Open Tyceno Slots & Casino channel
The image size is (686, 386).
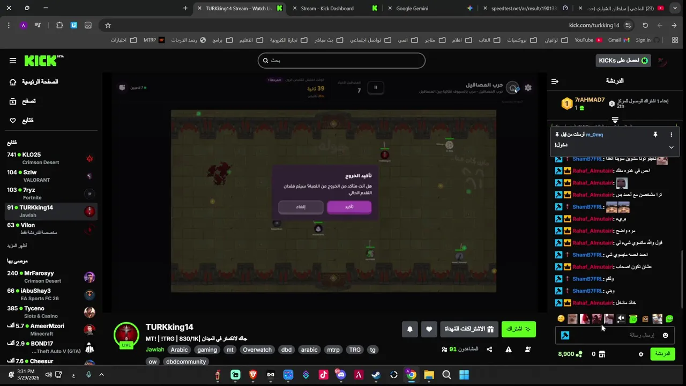point(51,312)
